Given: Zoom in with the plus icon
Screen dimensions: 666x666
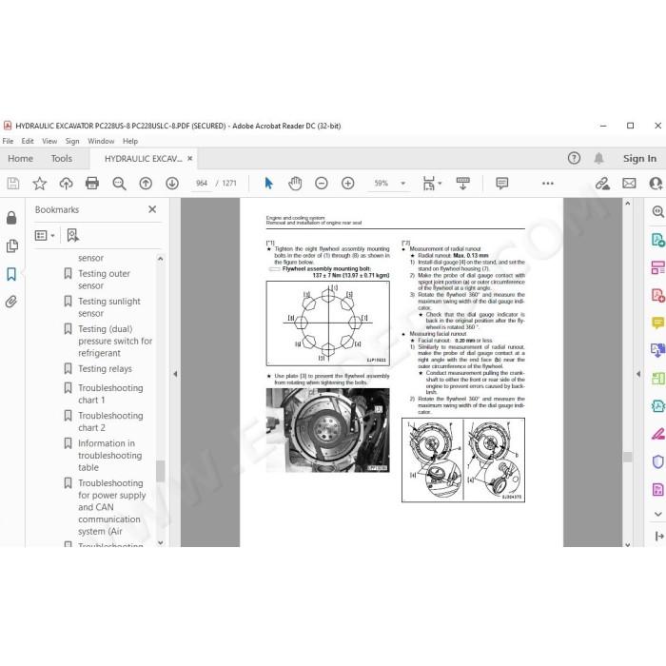Looking at the screenshot, I should (348, 184).
